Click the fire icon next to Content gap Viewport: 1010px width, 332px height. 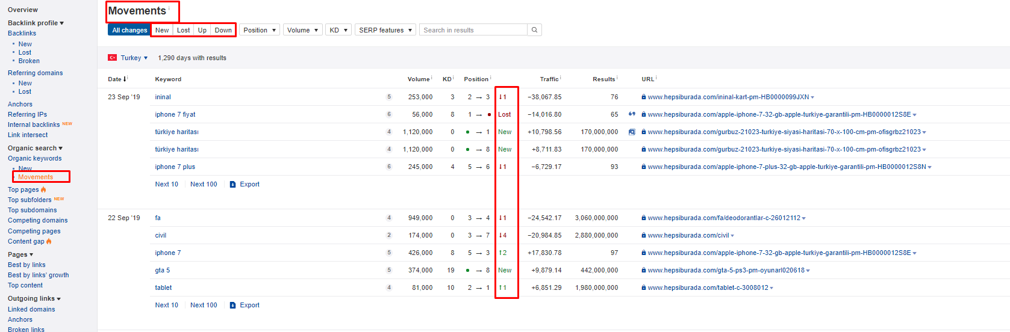coord(49,241)
